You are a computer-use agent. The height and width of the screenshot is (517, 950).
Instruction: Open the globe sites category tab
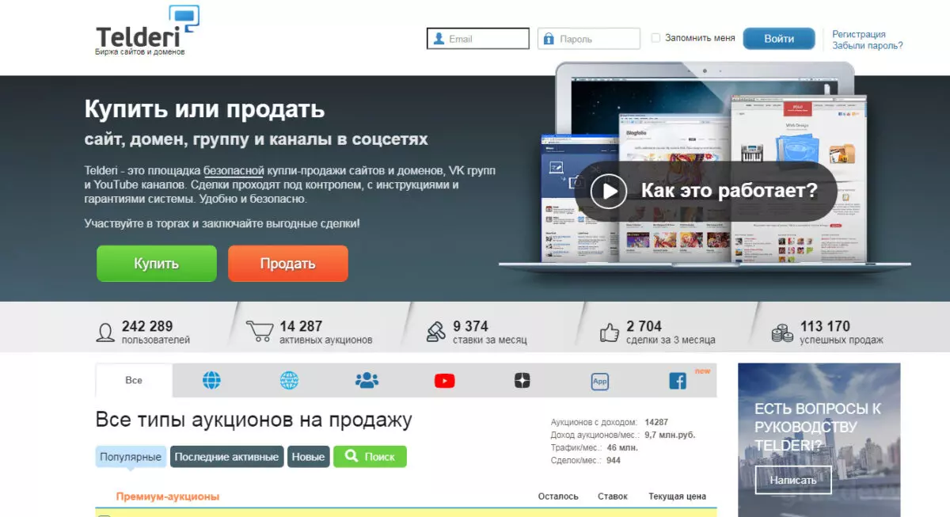(211, 381)
